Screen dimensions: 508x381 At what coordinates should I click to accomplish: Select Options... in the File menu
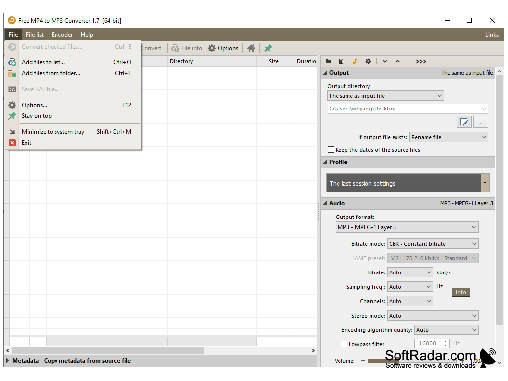pos(73,105)
